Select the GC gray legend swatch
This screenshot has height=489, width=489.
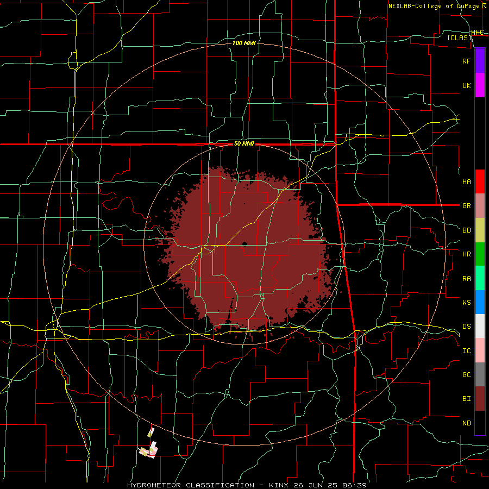click(x=480, y=374)
